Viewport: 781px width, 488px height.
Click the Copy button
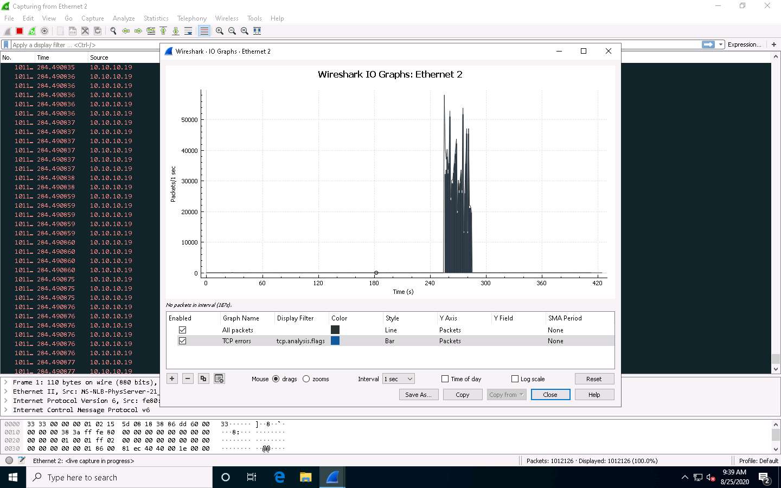pos(463,395)
